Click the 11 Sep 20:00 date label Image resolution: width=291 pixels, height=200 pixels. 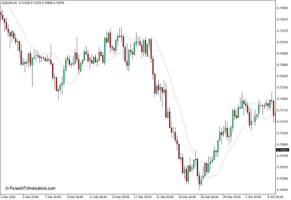tap(98, 196)
